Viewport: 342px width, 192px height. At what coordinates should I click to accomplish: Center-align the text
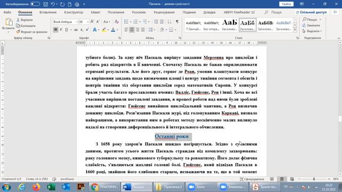(132, 30)
